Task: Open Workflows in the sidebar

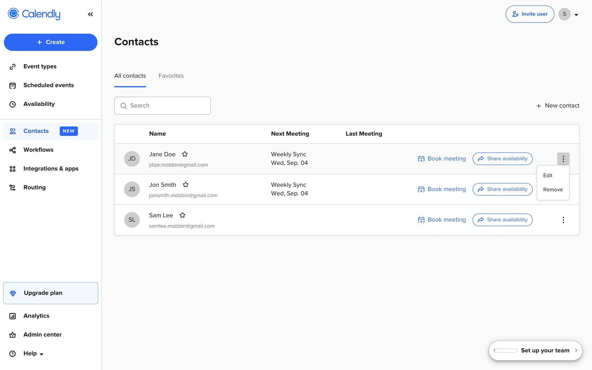Action: (x=38, y=150)
